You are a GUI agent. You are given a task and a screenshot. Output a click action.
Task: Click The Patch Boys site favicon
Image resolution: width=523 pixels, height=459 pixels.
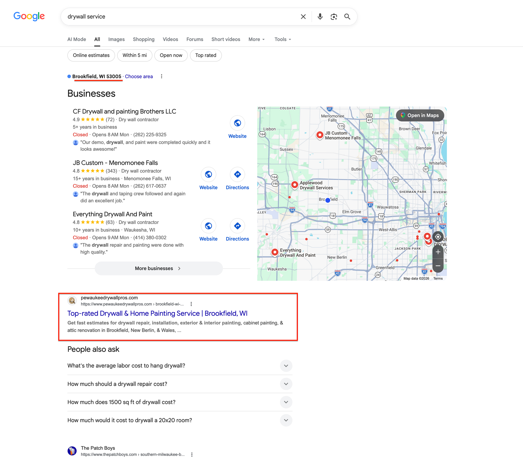click(x=72, y=451)
